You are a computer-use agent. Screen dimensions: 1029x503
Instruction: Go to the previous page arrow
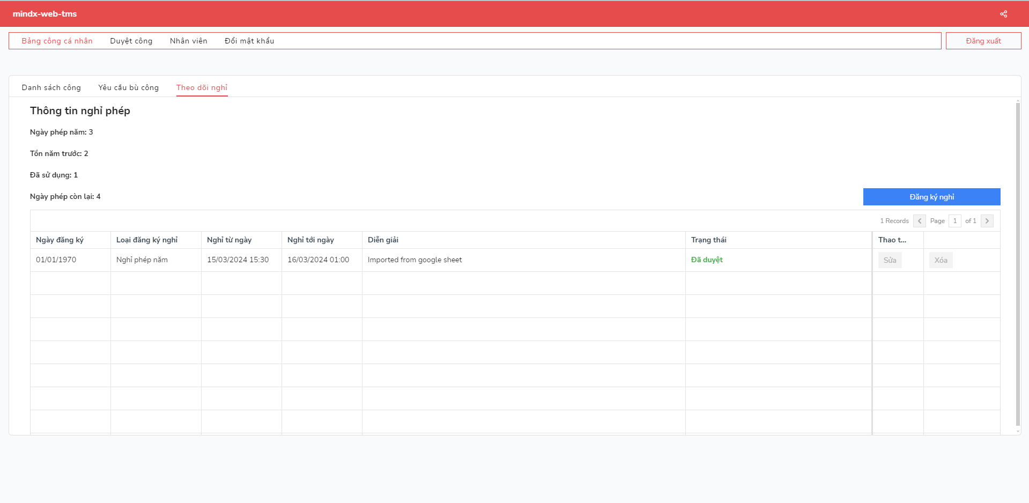click(919, 221)
